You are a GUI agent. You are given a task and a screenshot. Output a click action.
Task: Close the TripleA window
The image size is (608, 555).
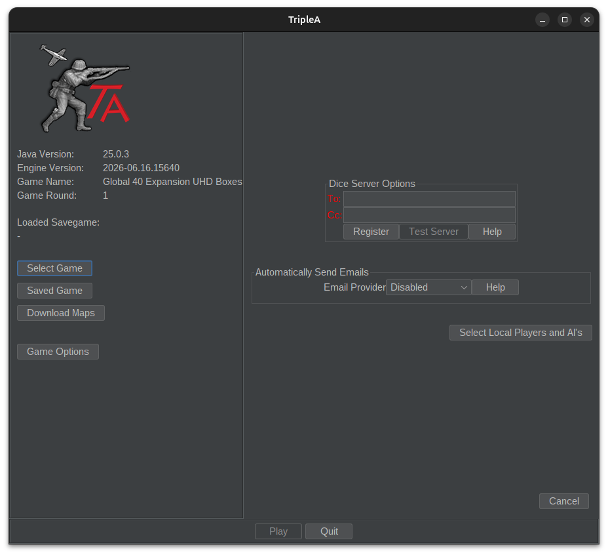(586, 20)
